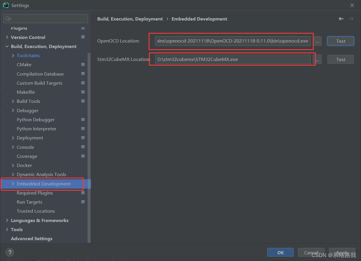Select the Plugins settings page

click(19, 28)
